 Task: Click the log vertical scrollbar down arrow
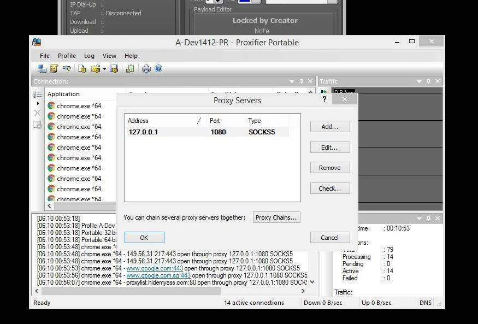point(312,282)
